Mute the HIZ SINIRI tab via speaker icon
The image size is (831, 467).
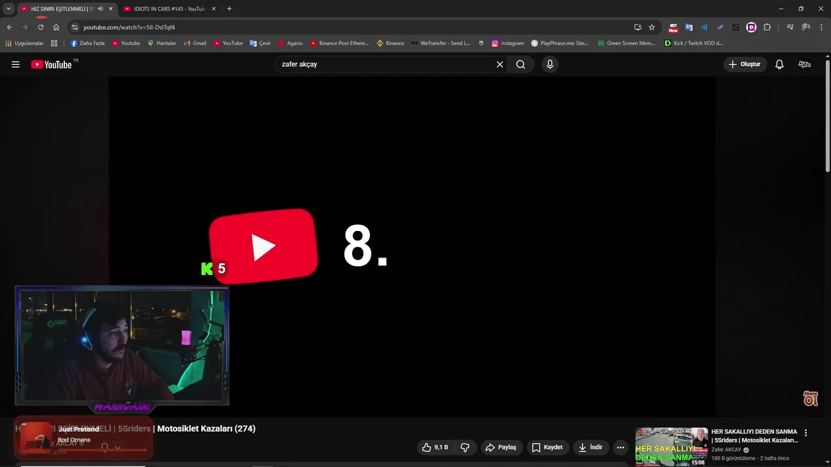tap(100, 9)
